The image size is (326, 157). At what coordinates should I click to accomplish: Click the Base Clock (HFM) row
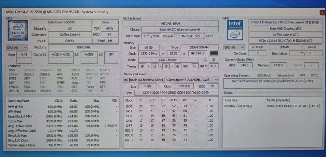pyautogui.click(x=63, y=116)
